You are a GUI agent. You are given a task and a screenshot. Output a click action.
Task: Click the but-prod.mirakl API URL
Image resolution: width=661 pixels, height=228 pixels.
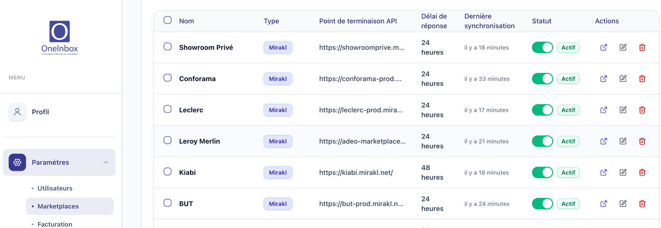coord(361,204)
